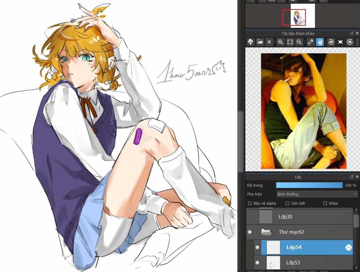Image resolution: width=360 pixels, height=272 pixels.
Task: Click the reference photo in panel
Action: [304, 111]
